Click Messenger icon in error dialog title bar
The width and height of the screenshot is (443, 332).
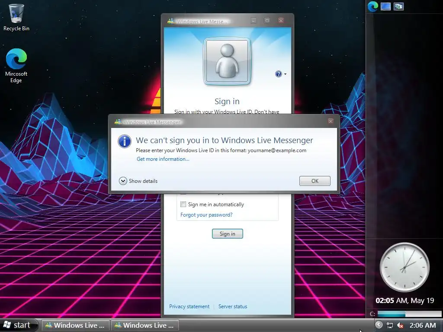click(x=118, y=122)
